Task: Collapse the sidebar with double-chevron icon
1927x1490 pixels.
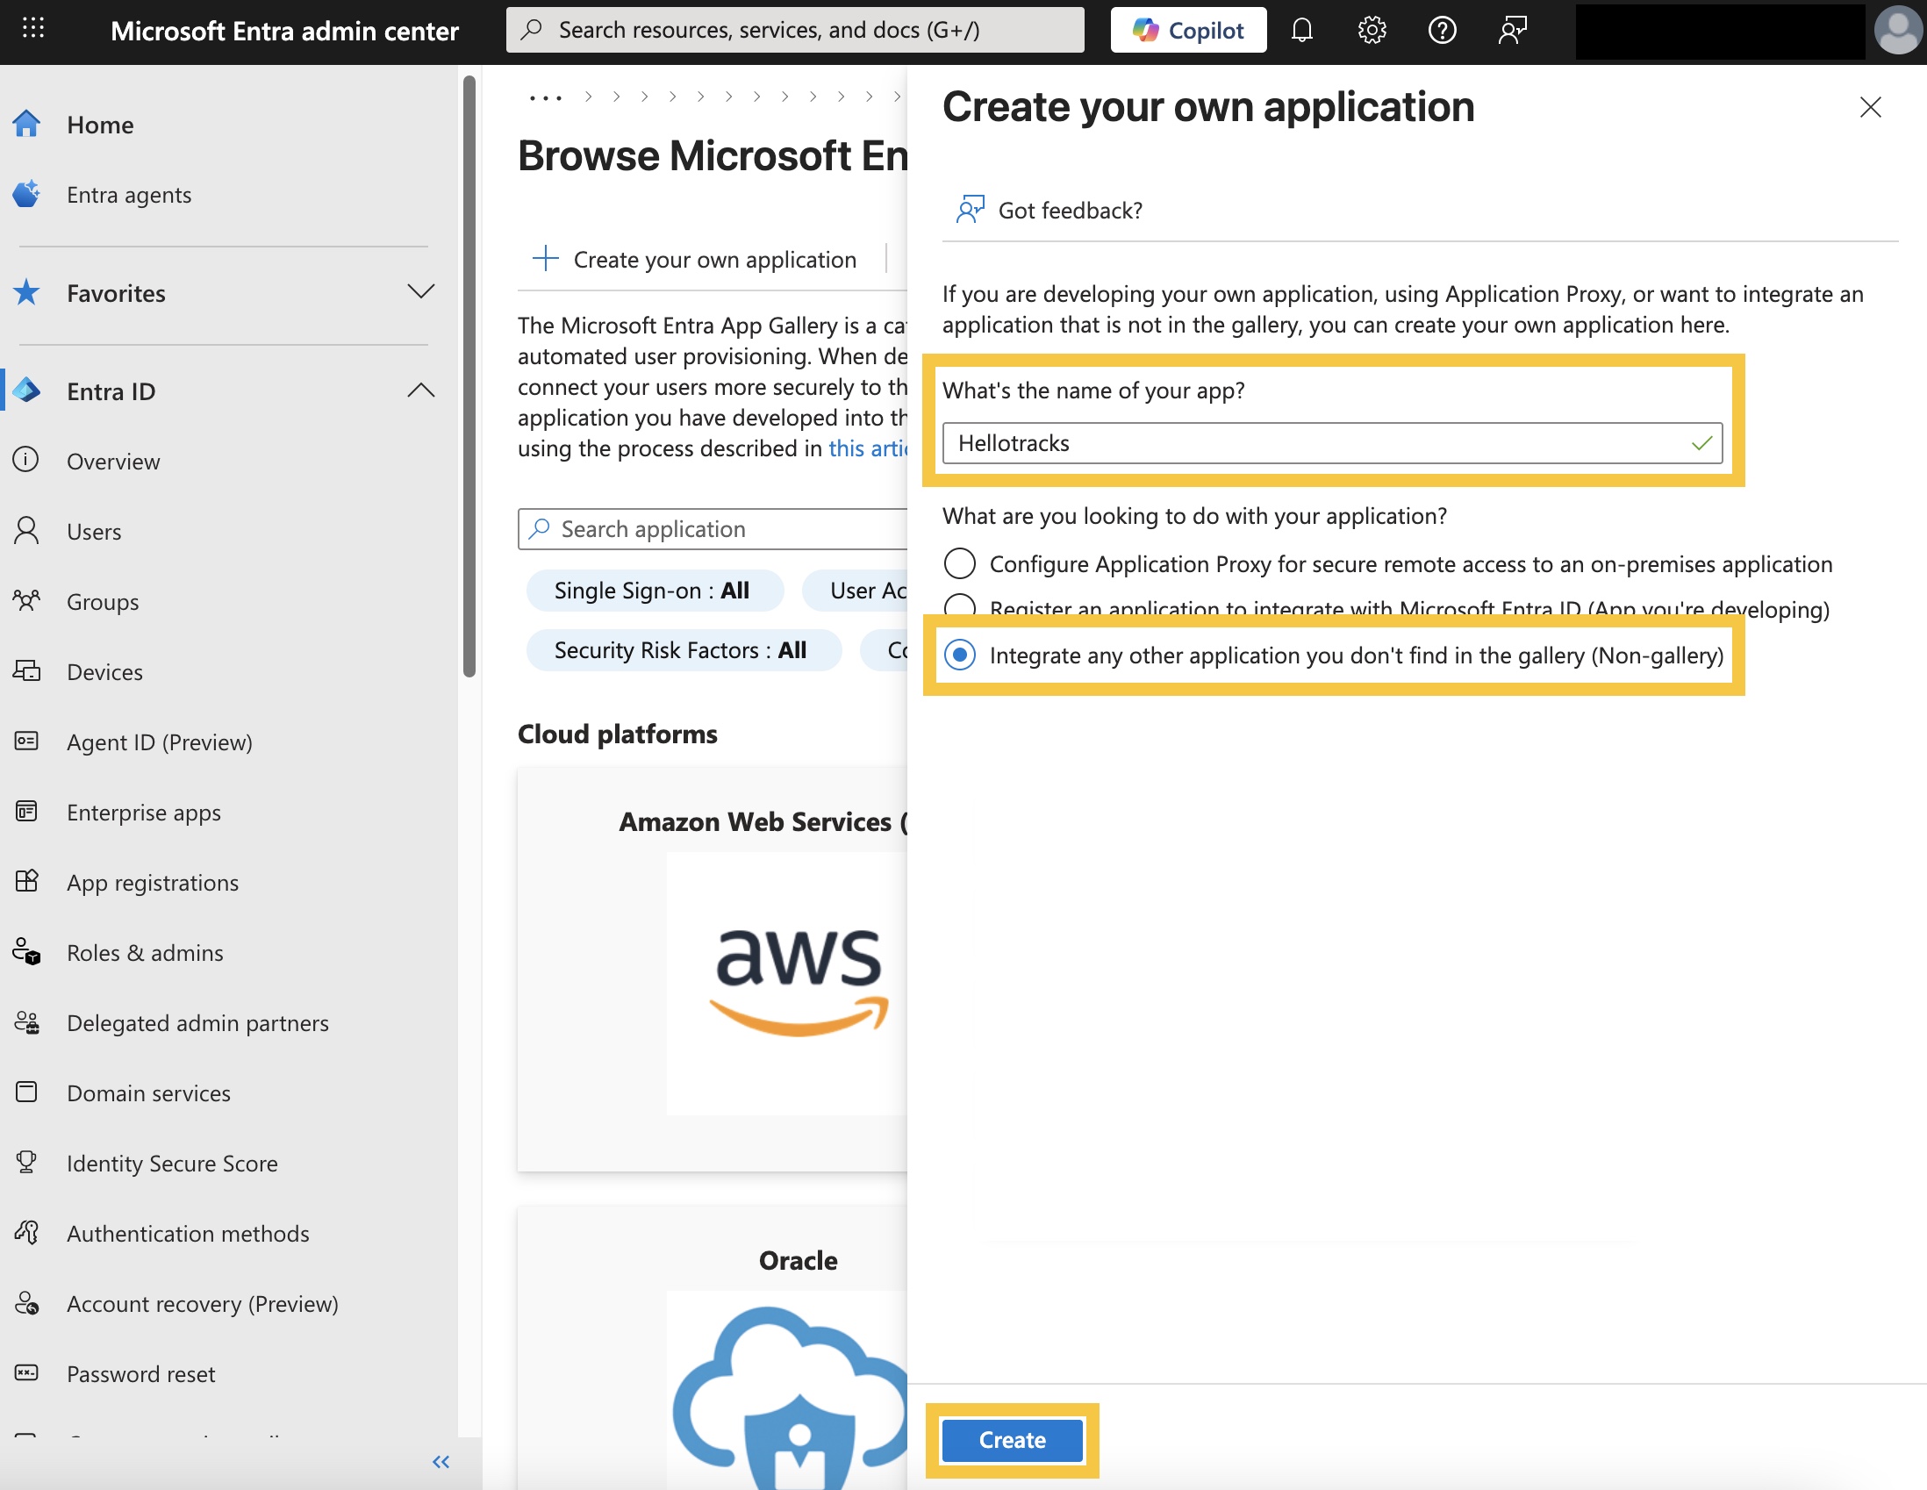Action: tap(441, 1462)
